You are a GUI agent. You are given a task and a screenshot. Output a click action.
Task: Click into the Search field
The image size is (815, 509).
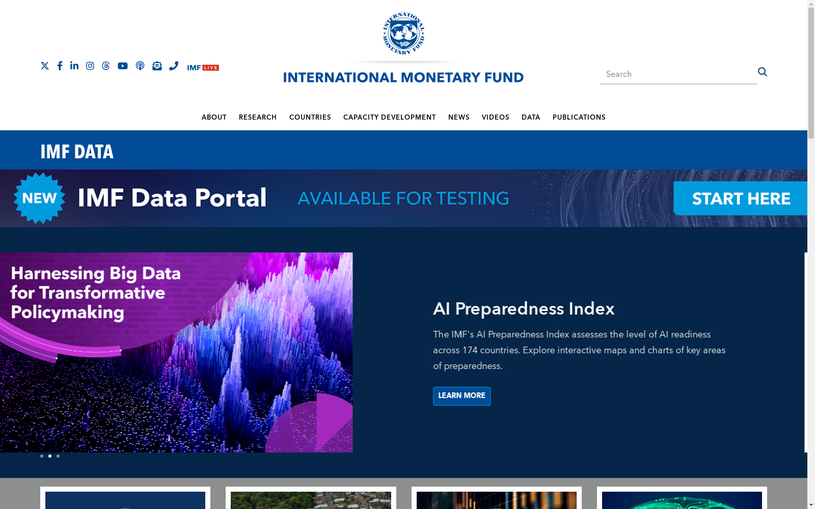click(678, 74)
